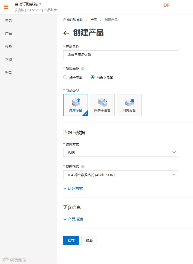The image size is (193, 264).
Task: Click the 连网与数据 section heading
Action: point(74,133)
